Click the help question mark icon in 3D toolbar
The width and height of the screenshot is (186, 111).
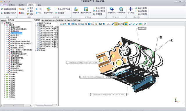[x=145, y=24]
